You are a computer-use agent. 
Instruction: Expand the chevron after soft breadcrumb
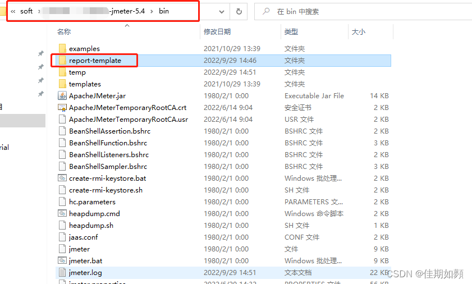[x=39, y=11]
